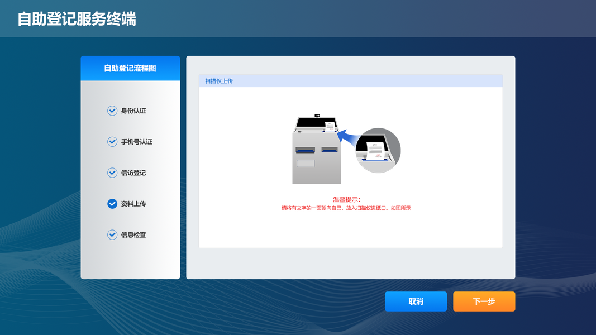Click the 自助登记服务终端 title

click(x=77, y=18)
